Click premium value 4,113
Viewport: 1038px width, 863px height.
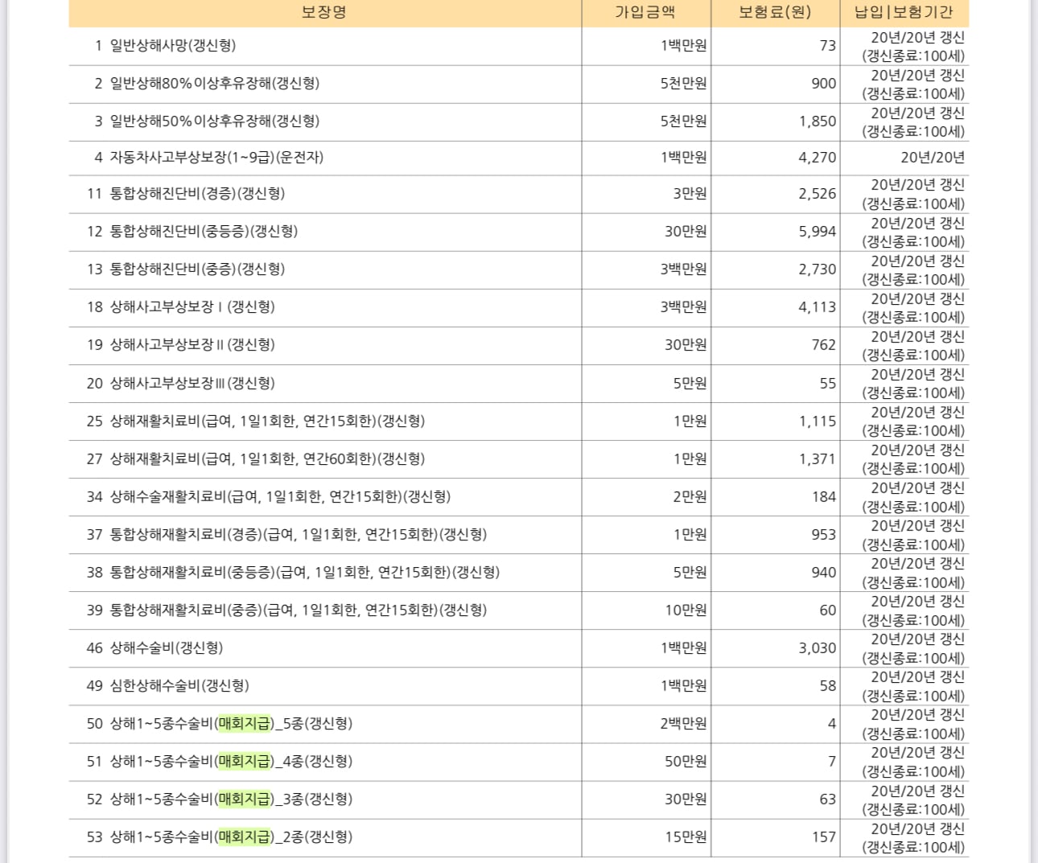tap(818, 307)
